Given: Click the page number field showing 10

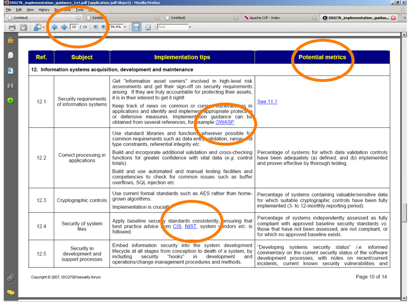Looking at the screenshot, I should point(74,27).
